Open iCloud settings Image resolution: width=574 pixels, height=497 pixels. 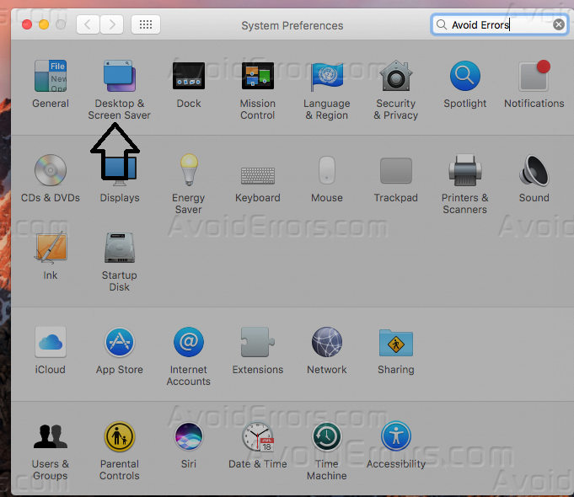(51, 344)
